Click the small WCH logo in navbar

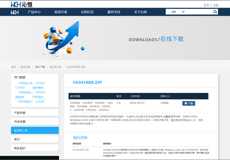pos(15,12)
